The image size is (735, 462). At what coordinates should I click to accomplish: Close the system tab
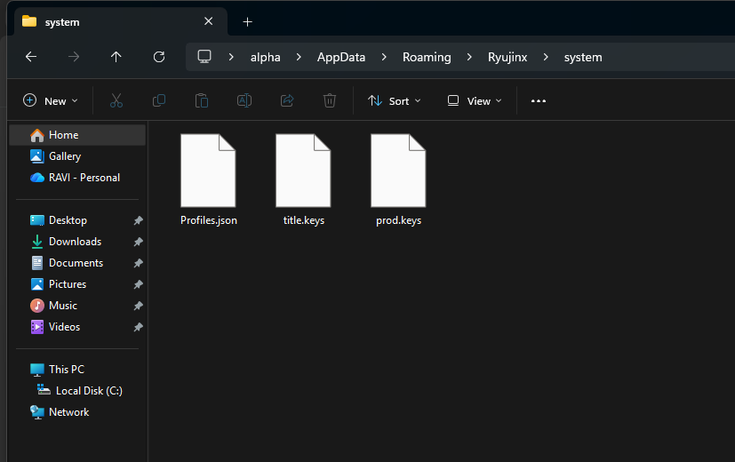(209, 21)
